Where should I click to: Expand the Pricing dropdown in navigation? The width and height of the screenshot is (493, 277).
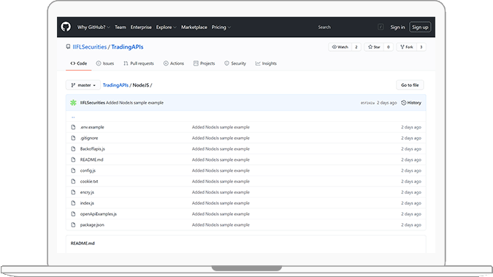click(221, 27)
